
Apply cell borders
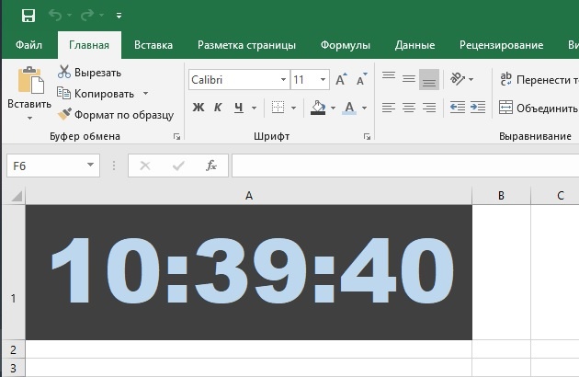pyautogui.click(x=278, y=108)
